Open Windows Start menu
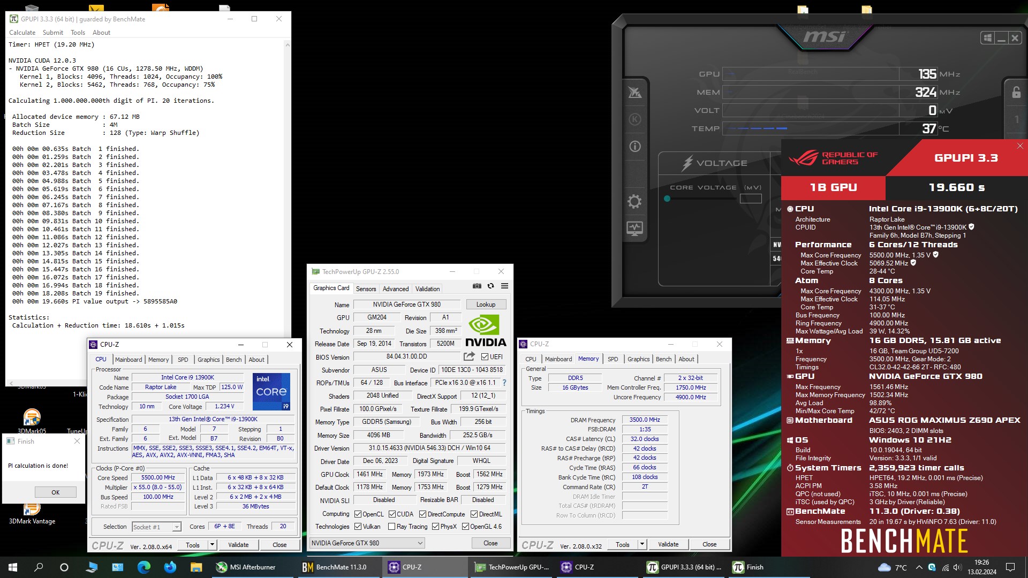The width and height of the screenshot is (1028, 578). pyautogui.click(x=13, y=567)
